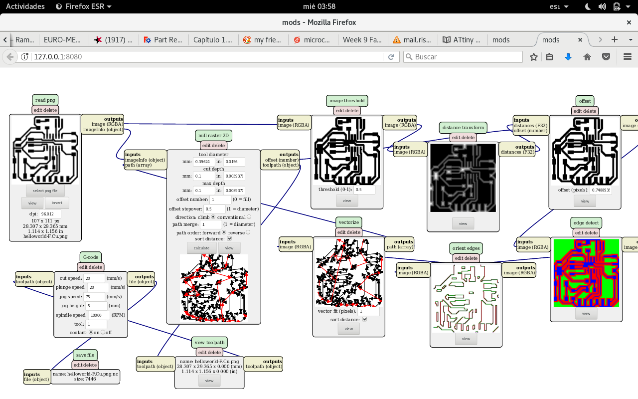Open the list all tabs dropdown
The height and width of the screenshot is (399, 638).
[630, 39]
